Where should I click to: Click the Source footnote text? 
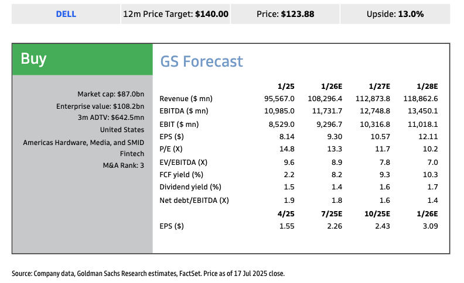(148, 274)
